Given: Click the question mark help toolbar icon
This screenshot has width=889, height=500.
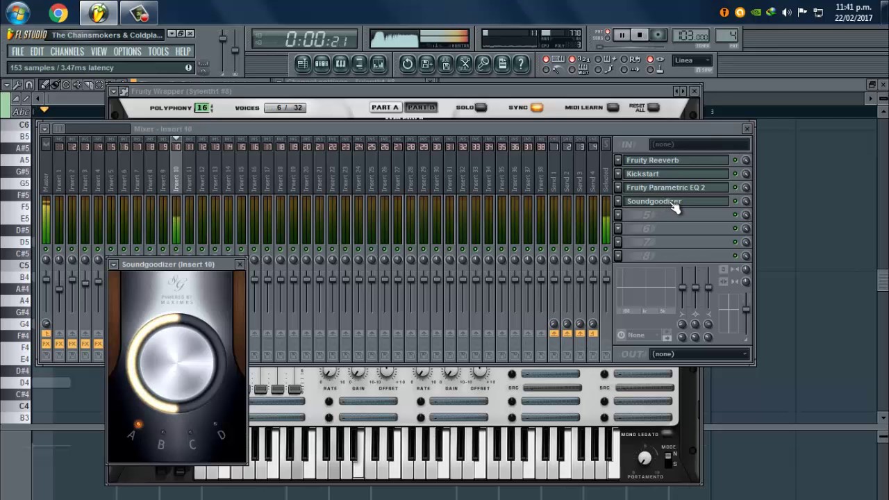Looking at the screenshot, I should pyautogui.click(x=521, y=64).
